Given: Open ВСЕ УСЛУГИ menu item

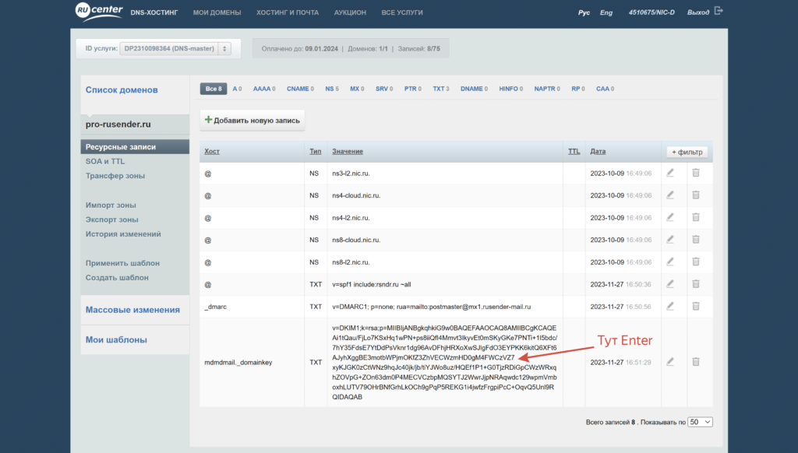Looking at the screenshot, I should coord(402,12).
